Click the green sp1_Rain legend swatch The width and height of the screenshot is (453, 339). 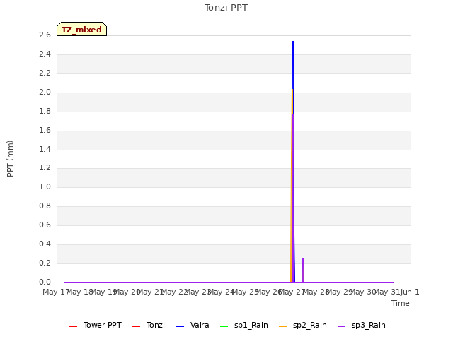pos(224,326)
